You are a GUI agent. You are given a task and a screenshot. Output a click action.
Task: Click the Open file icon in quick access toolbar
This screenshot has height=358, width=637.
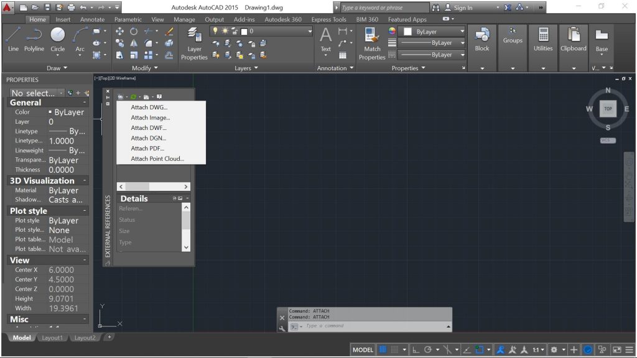[x=35, y=7]
